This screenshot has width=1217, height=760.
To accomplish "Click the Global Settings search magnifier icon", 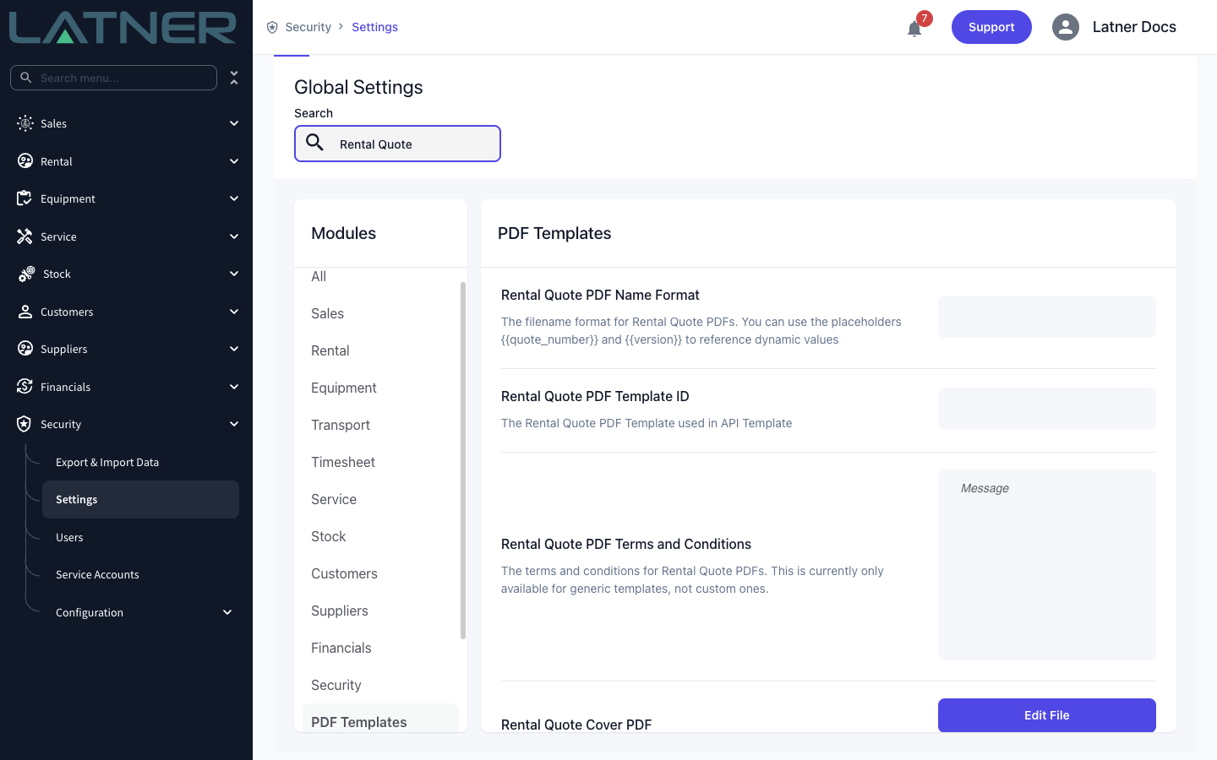I will click(x=315, y=143).
